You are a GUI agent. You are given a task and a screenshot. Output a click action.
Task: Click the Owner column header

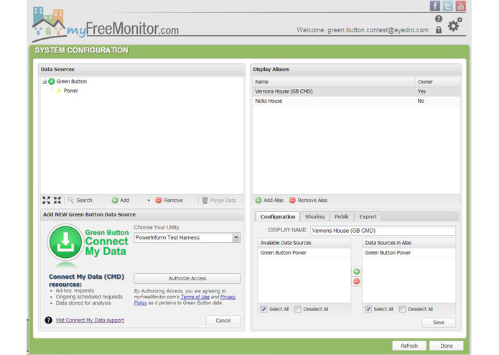tap(437, 82)
